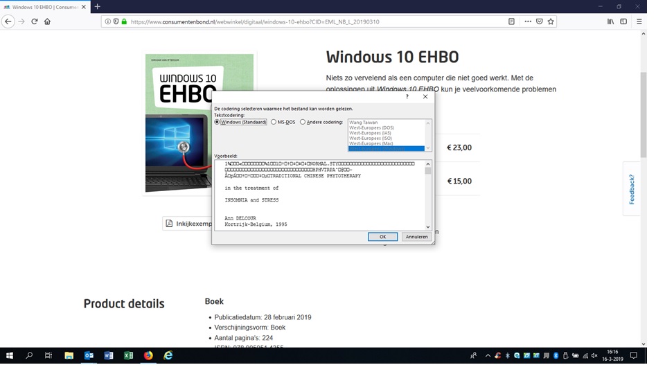Open clock showing 16:16 date
This screenshot has width=665, height=374.
point(612,355)
